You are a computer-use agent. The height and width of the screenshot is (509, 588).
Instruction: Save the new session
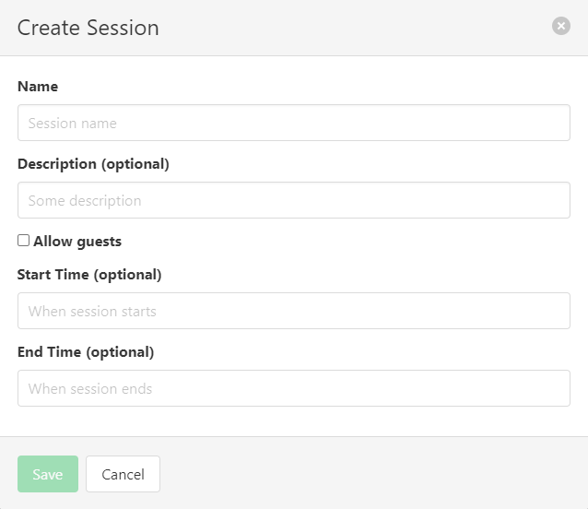48,474
